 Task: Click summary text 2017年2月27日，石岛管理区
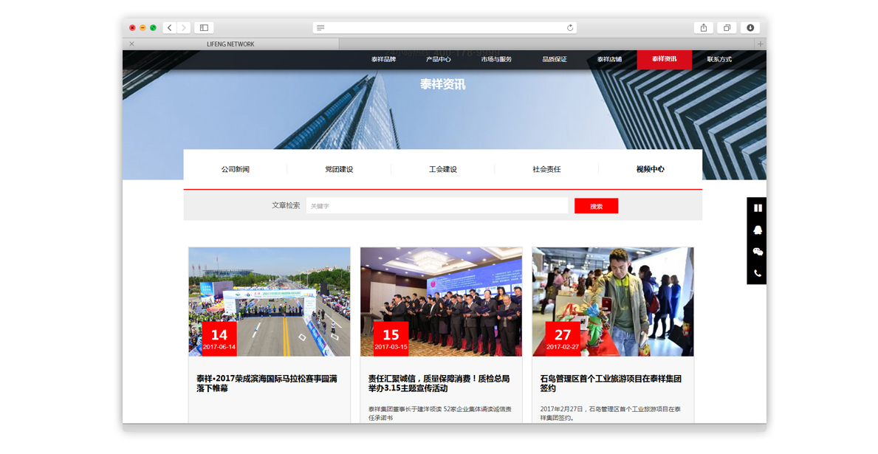611,413
